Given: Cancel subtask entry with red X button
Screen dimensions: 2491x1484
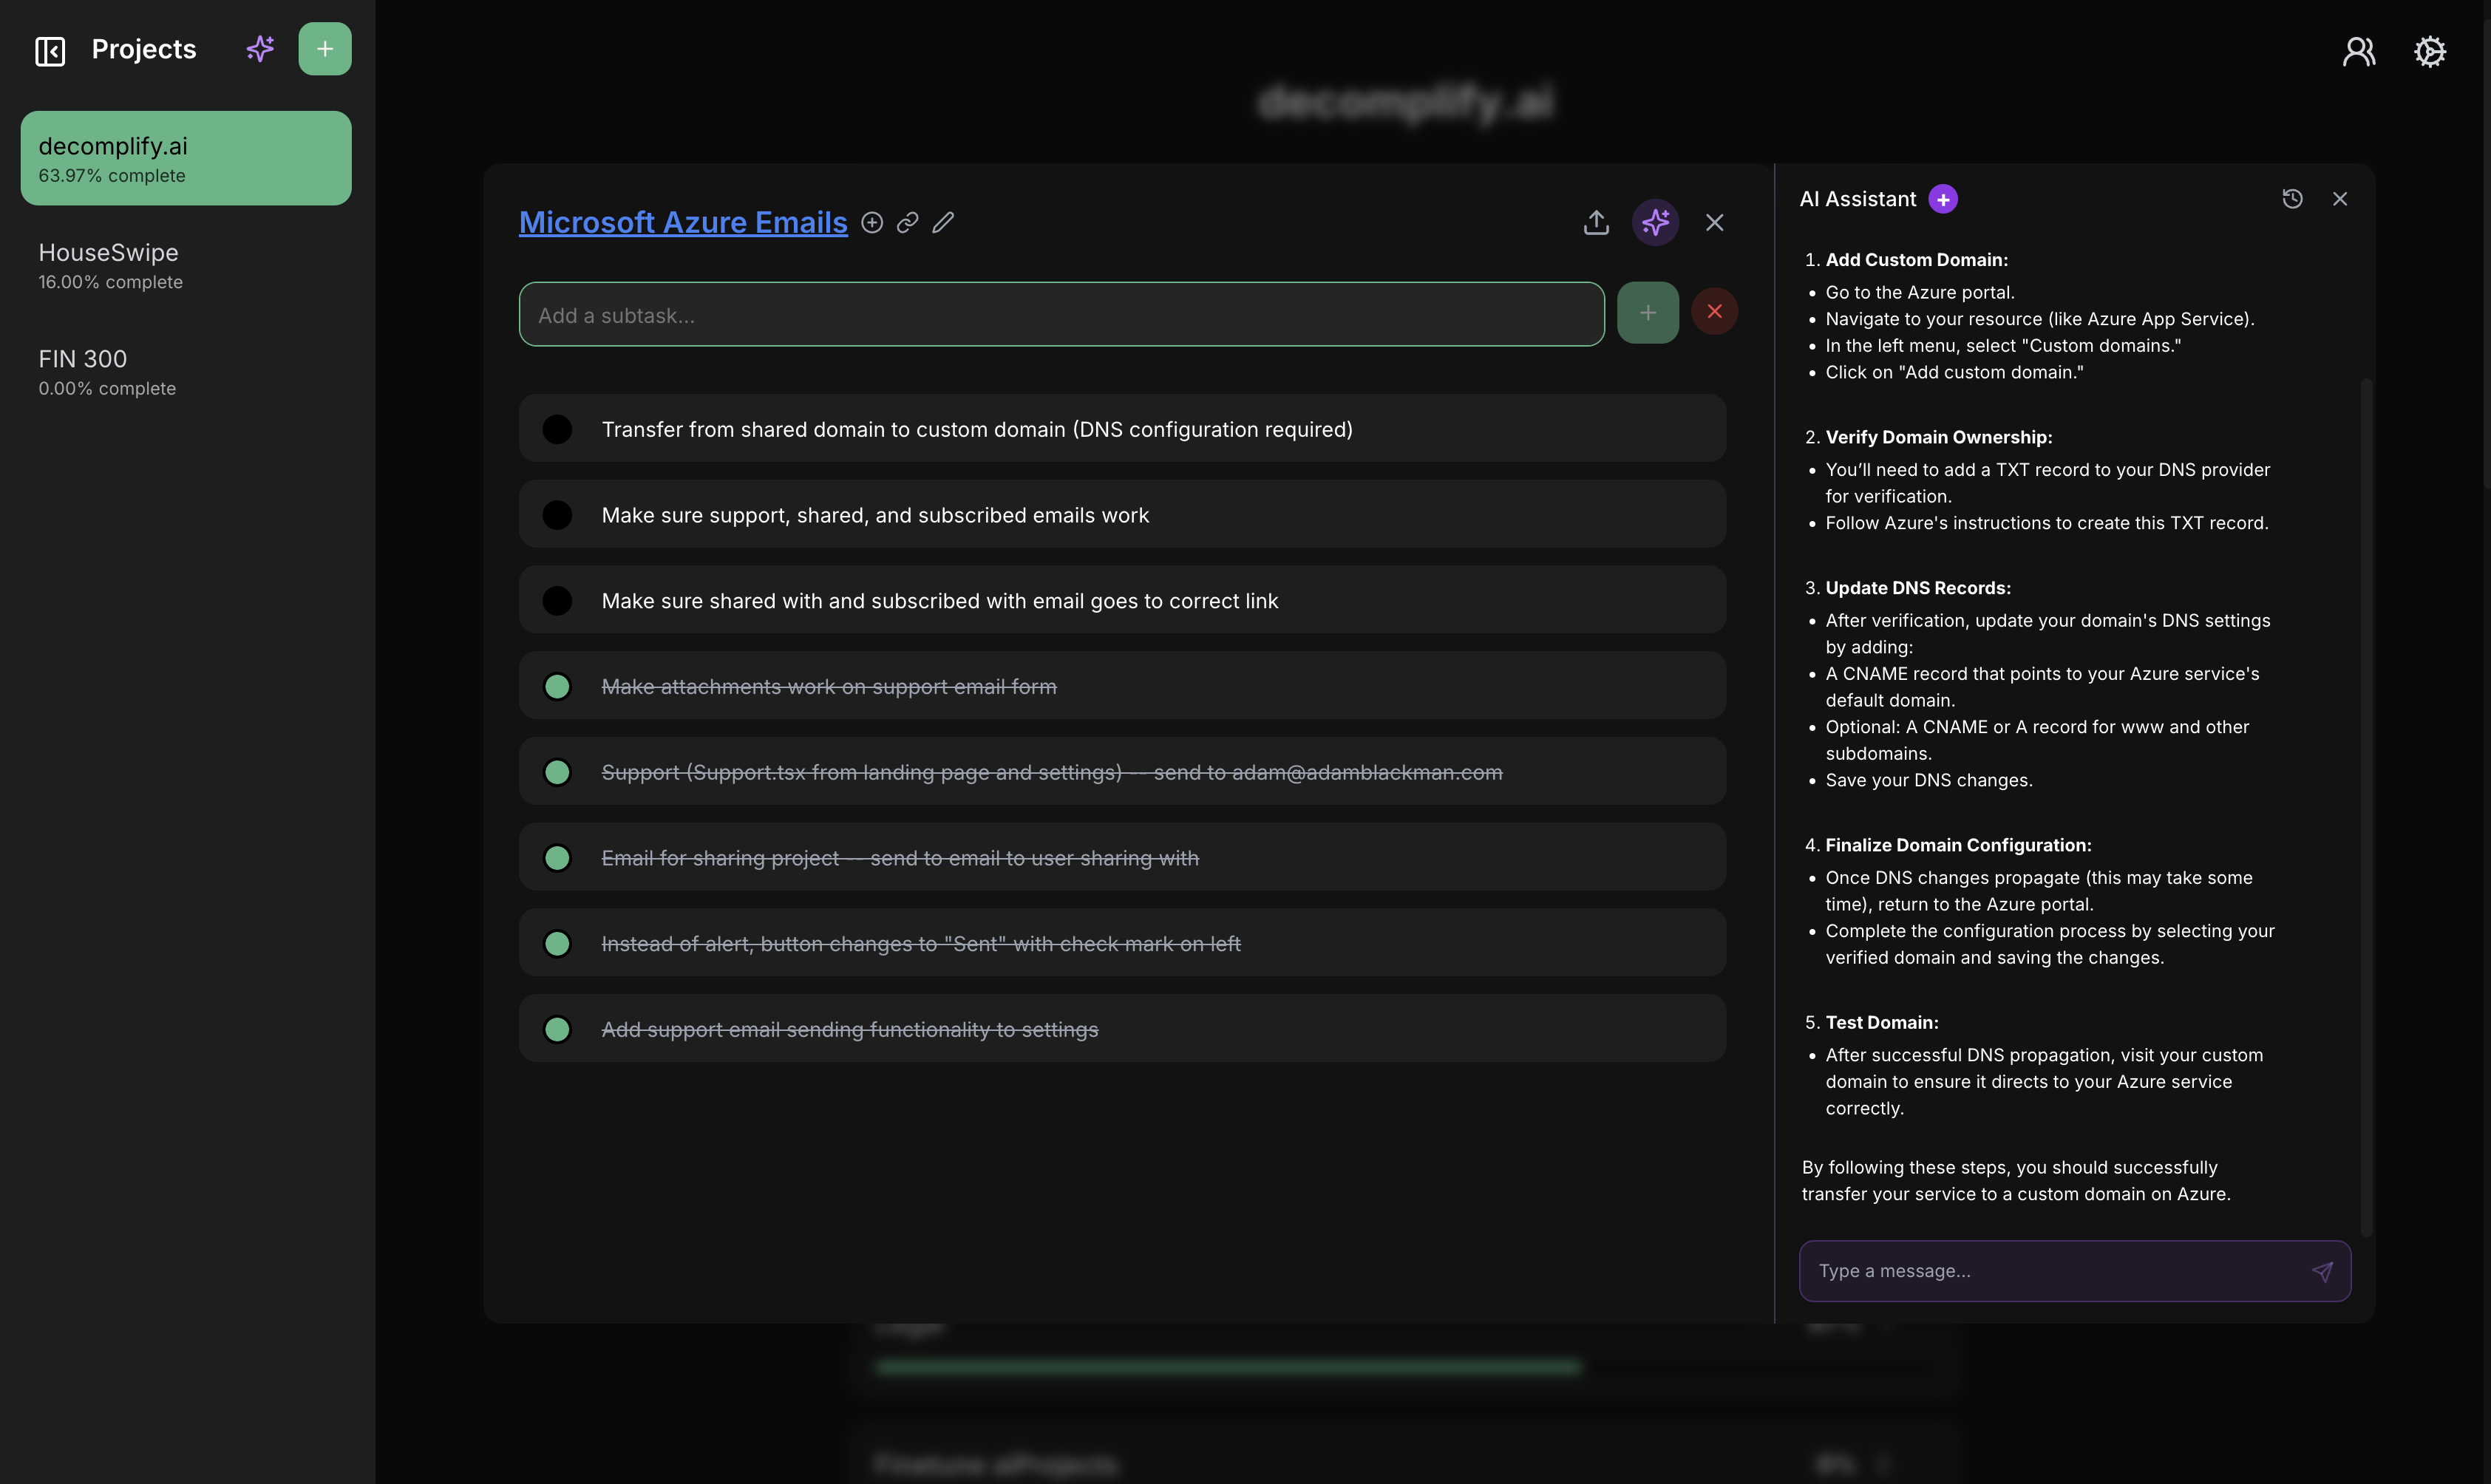Looking at the screenshot, I should [1714, 312].
